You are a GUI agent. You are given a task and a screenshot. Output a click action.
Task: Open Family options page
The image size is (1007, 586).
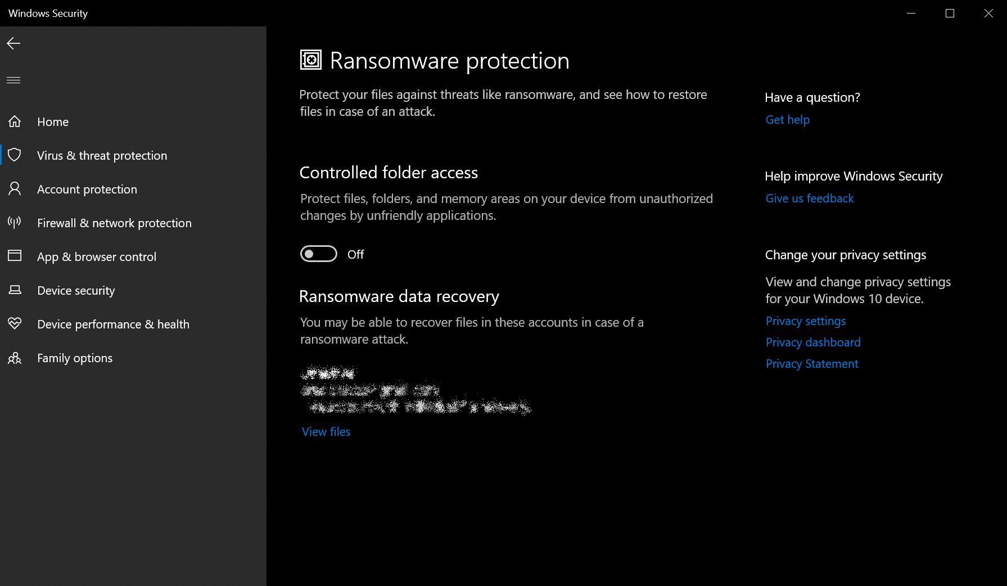[133, 358]
